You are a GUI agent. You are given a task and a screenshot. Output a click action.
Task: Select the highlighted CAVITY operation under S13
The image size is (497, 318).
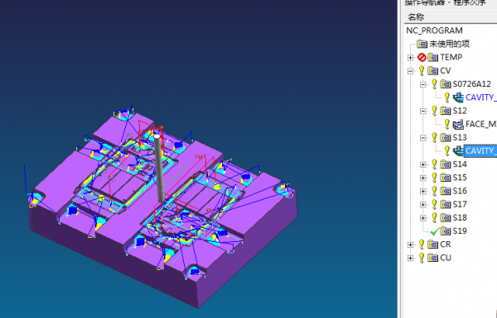[x=480, y=151]
